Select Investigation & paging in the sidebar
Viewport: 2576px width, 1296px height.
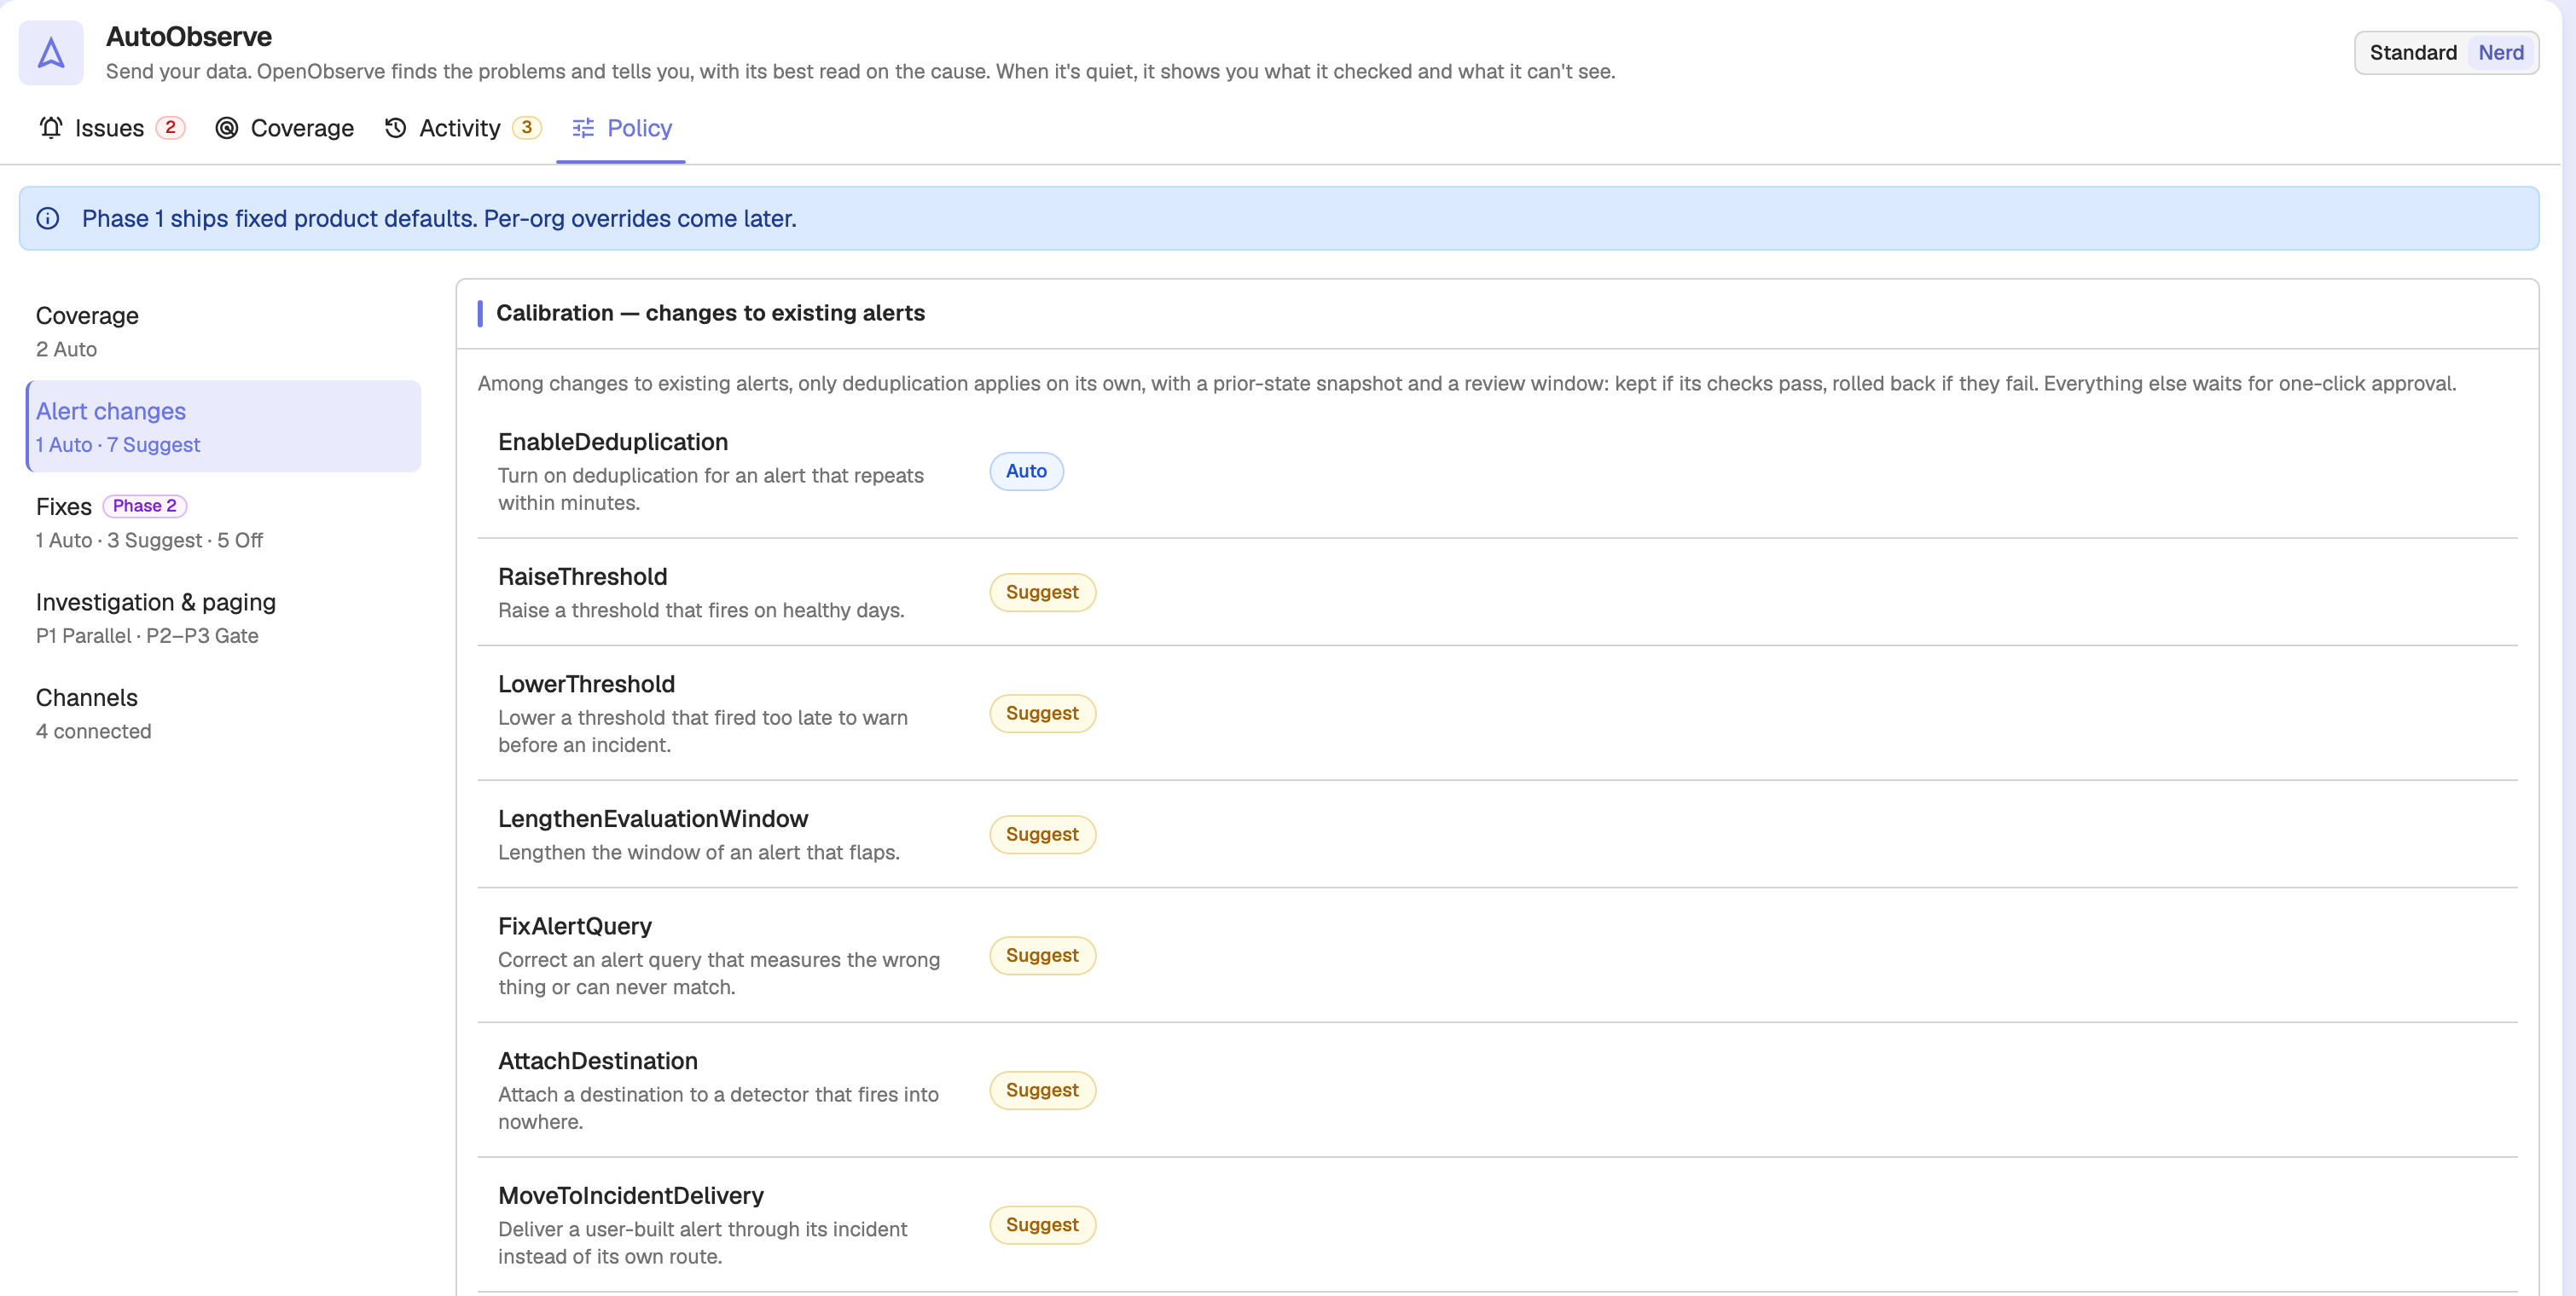pyautogui.click(x=223, y=617)
